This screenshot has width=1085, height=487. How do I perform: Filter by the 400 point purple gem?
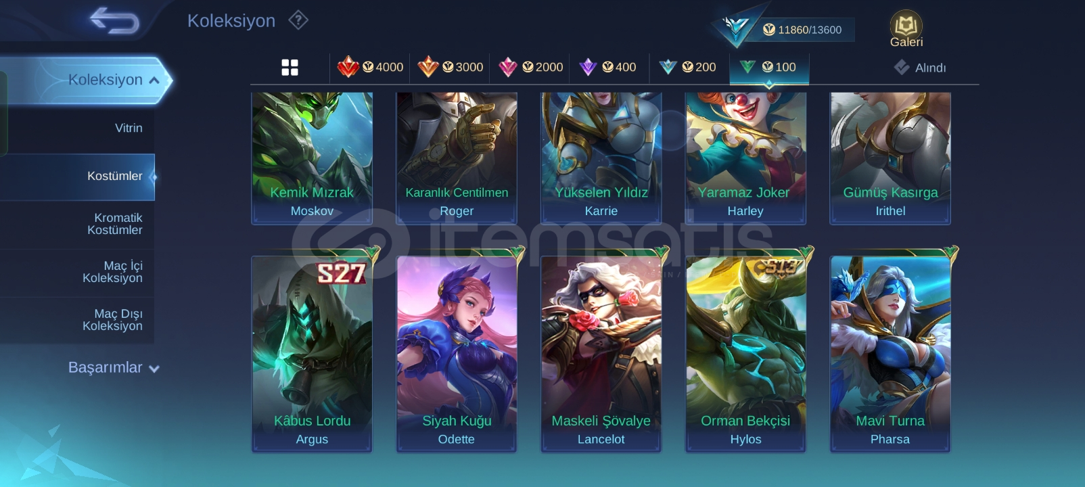point(607,67)
